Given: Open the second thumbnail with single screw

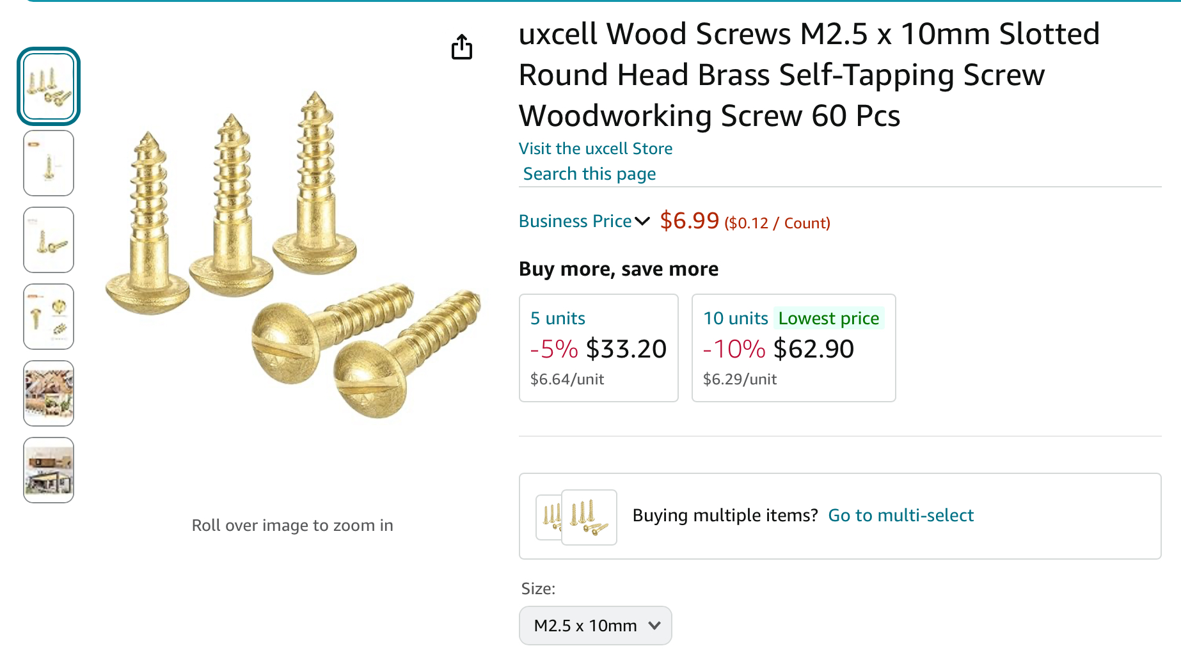Looking at the screenshot, I should (x=49, y=163).
